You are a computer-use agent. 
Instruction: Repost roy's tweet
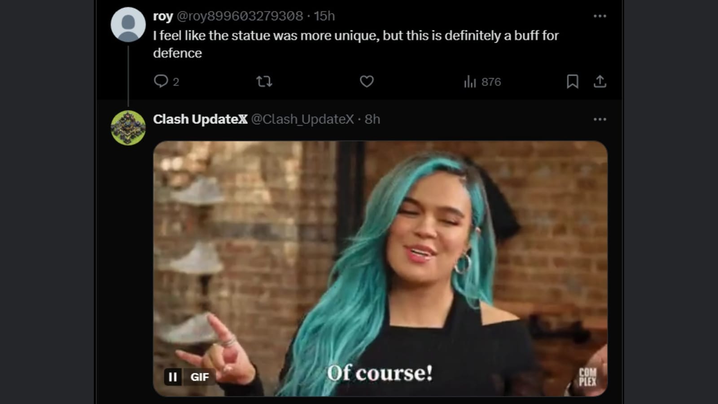click(x=264, y=81)
